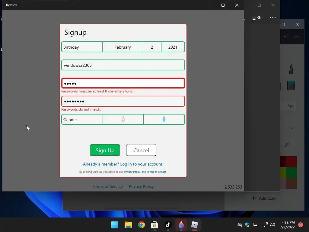Minimize the Roblox window

pos(209,5)
